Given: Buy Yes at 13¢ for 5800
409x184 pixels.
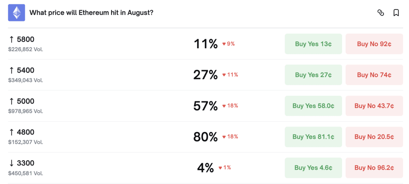Looking at the screenshot, I should click(313, 44).
